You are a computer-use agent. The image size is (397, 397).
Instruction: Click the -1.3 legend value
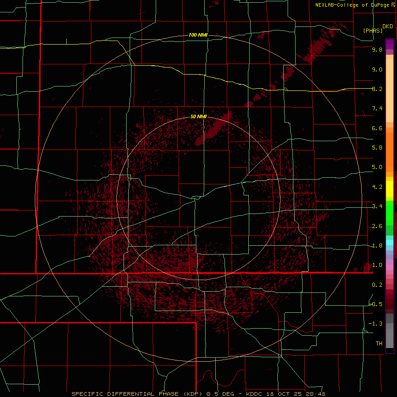[375, 324]
